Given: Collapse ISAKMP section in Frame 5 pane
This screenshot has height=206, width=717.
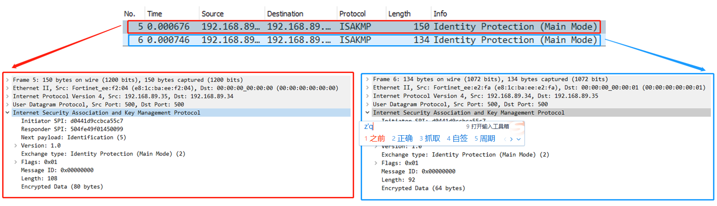Looking at the screenshot, I should [8, 113].
